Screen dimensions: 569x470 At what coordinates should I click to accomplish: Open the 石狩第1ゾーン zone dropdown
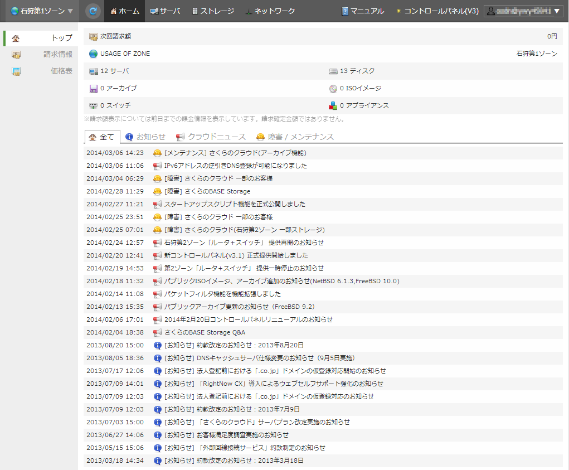click(42, 11)
